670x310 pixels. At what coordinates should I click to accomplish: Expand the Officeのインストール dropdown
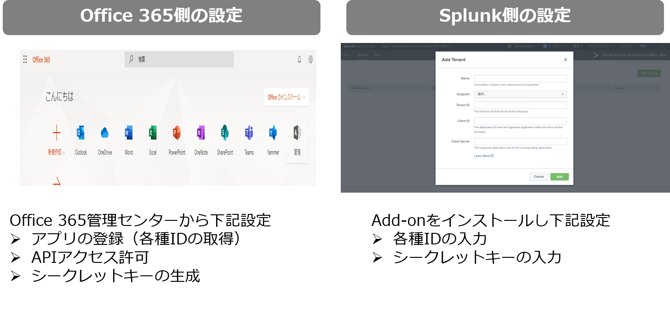287,97
